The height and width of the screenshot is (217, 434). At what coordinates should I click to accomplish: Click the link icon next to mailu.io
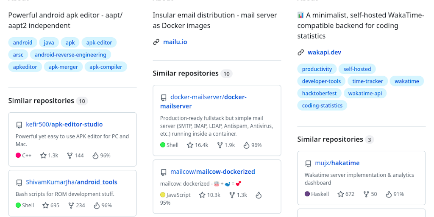(156, 42)
